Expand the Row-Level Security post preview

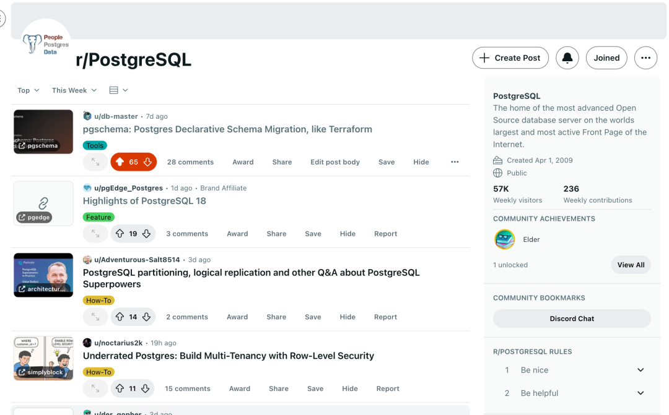[x=95, y=388]
